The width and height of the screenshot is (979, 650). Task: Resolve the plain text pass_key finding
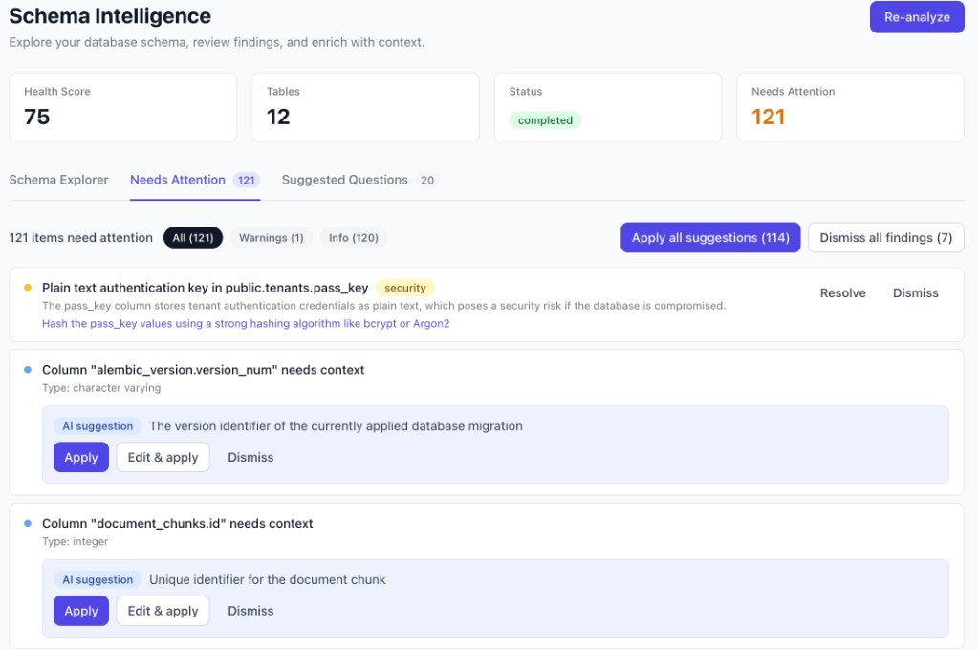click(x=842, y=293)
